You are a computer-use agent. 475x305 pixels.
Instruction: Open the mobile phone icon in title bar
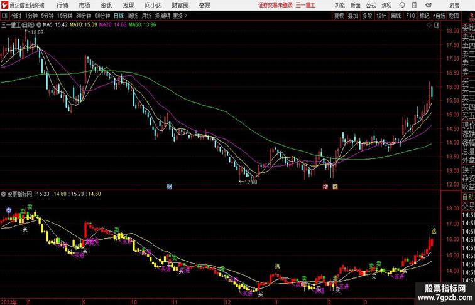pyautogui.click(x=415, y=5)
